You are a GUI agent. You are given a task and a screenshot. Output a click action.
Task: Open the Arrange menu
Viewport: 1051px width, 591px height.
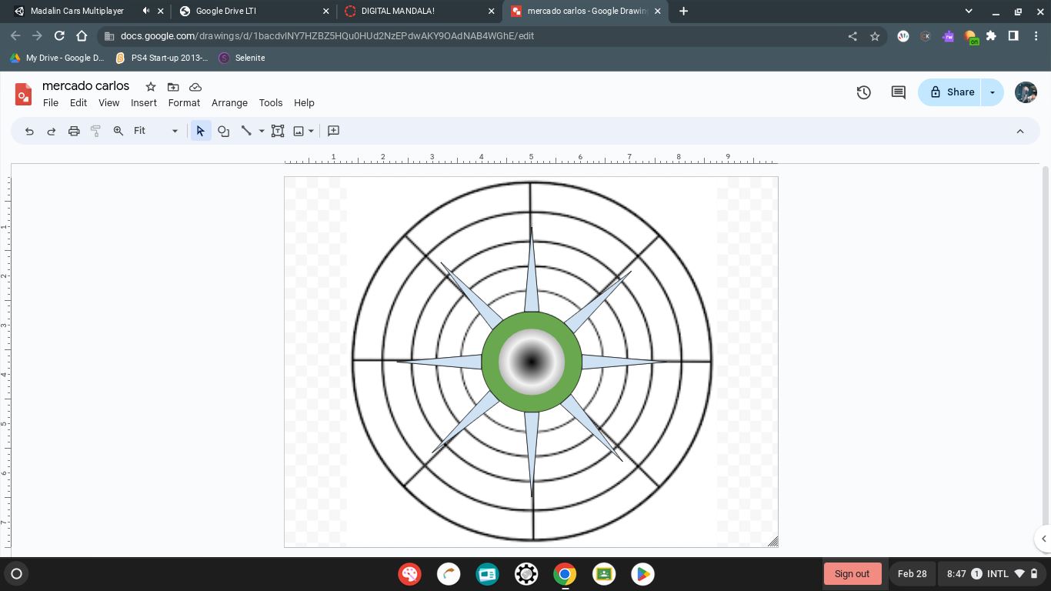[x=229, y=103]
